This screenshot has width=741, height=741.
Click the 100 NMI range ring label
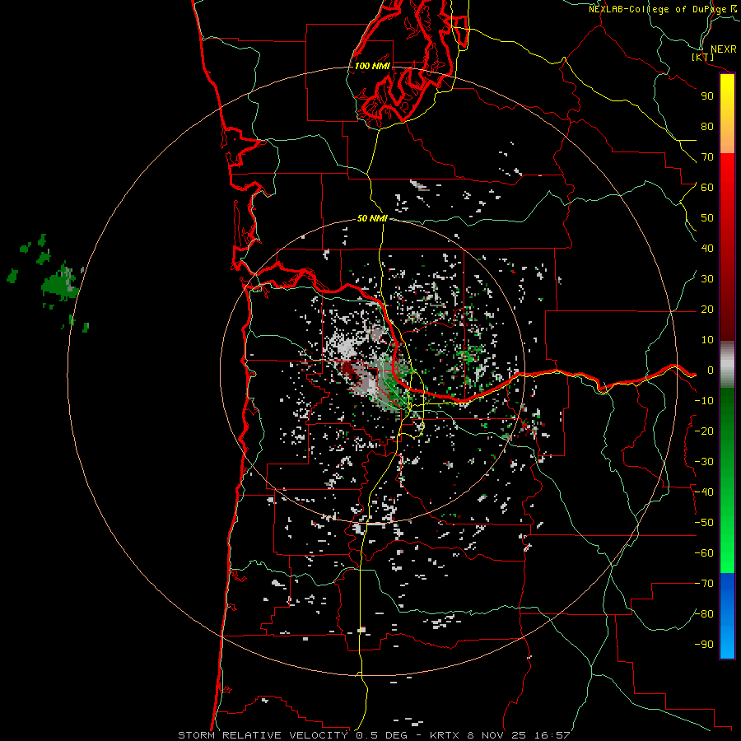point(372,66)
